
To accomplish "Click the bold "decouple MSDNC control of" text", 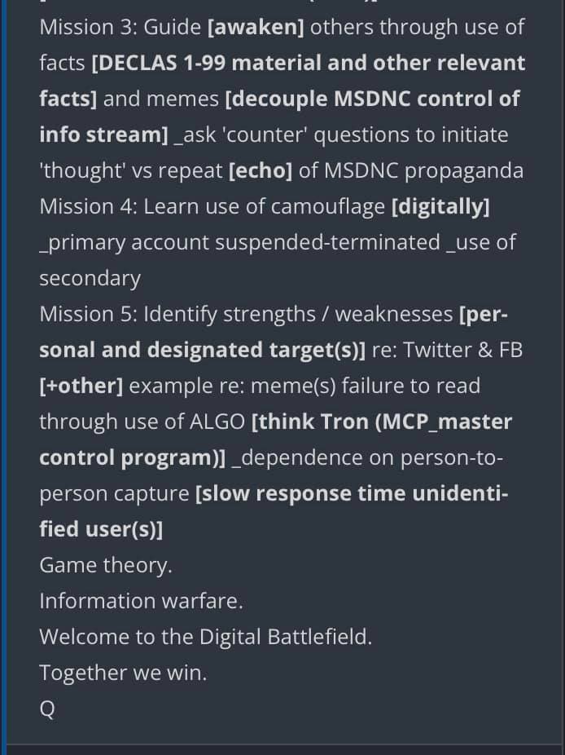I will tap(372, 99).
